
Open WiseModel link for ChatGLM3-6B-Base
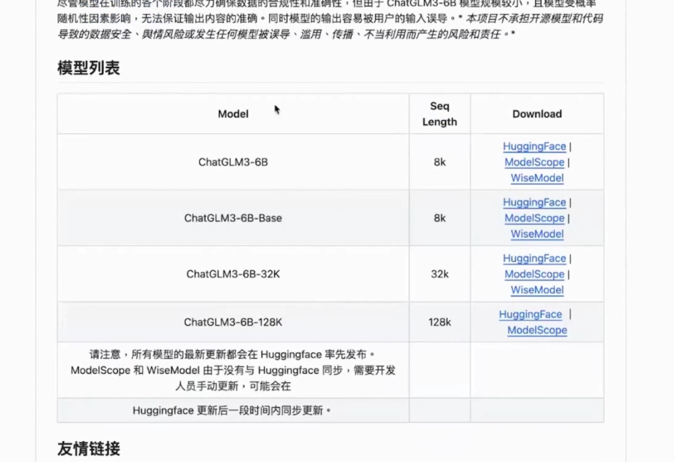coord(537,234)
